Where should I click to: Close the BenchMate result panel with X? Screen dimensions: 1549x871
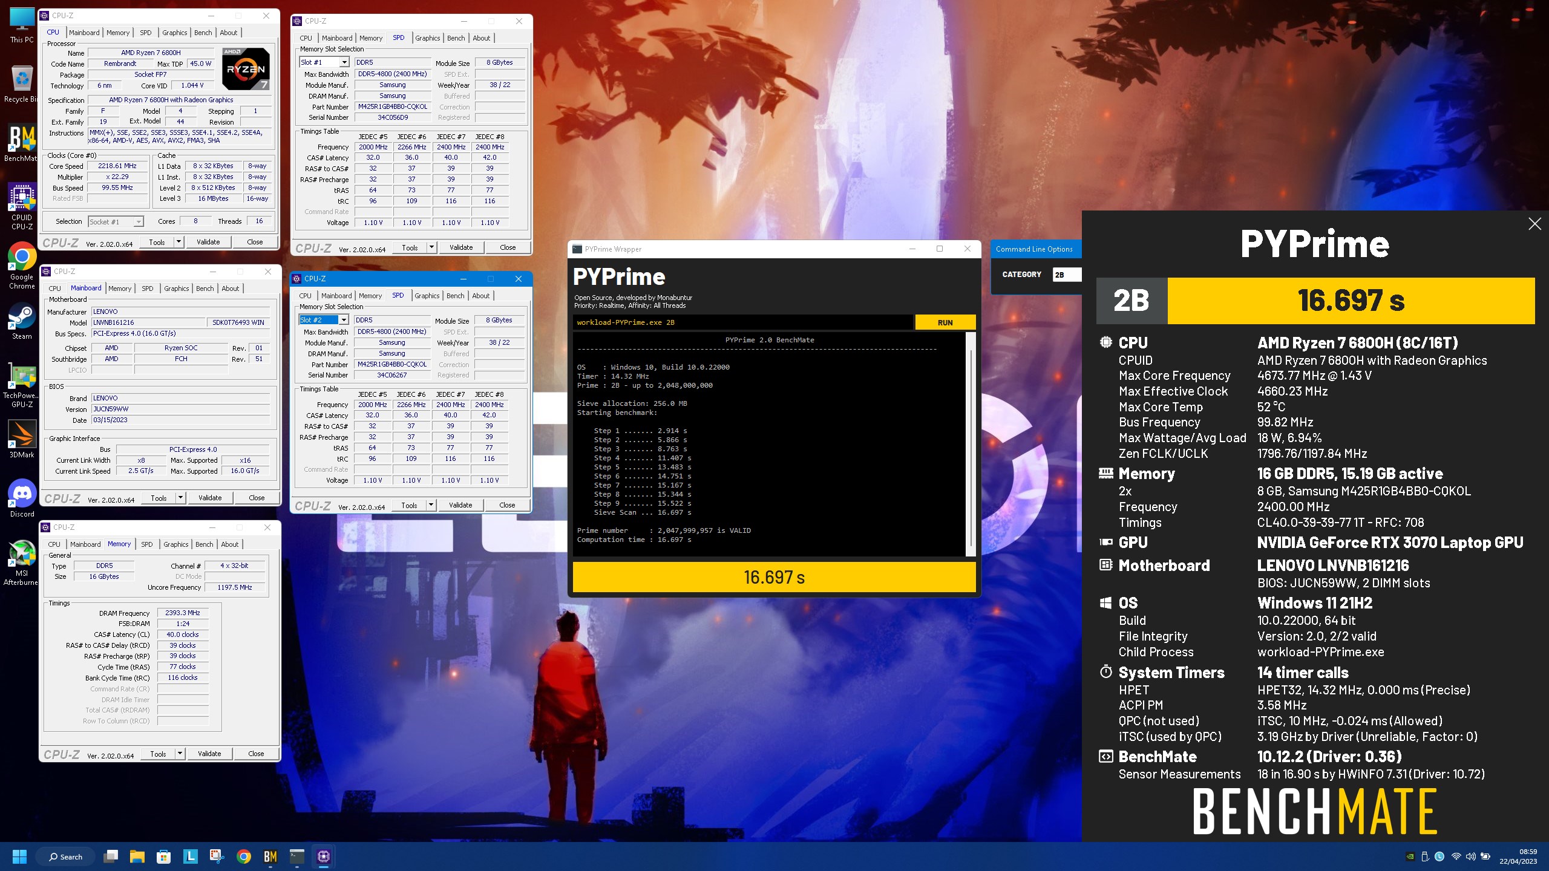point(1534,224)
